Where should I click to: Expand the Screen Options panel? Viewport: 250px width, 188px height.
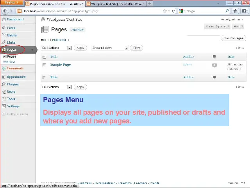click(217, 27)
